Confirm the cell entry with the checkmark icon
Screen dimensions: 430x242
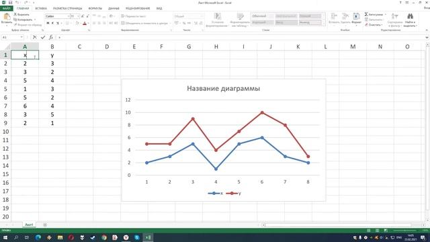pyautogui.click(x=43, y=37)
